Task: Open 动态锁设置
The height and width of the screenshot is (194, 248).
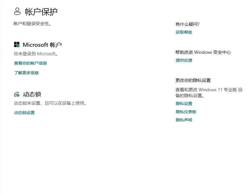Action: [25, 113]
